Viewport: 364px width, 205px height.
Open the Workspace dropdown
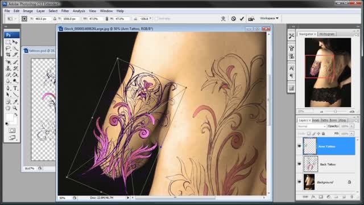point(269,18)
